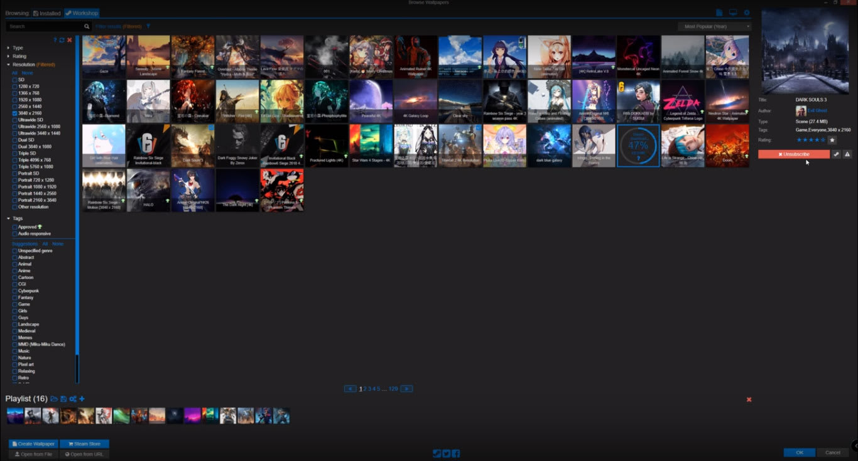Enable the Approved tag filter
The height and width of the screenshot is (461, 858).
point(14,226)
